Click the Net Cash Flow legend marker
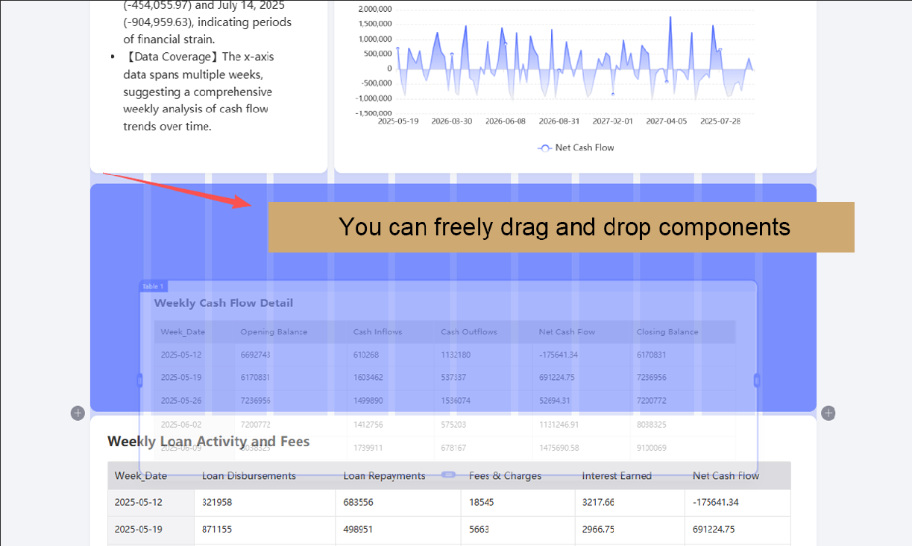912x546 pixels. tap(544, 148)
